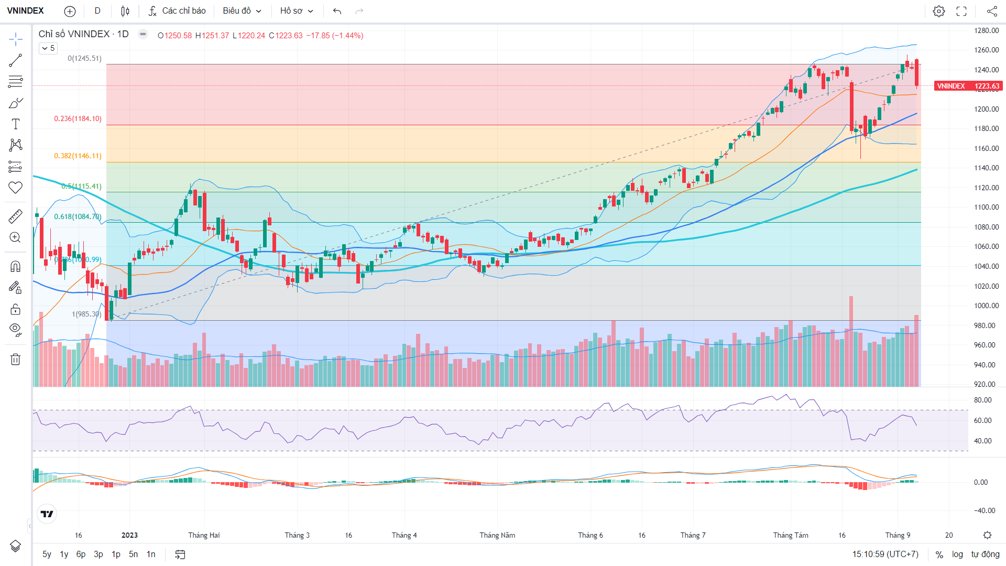Viewport: 1006px width, 566px height.
Task: Enter fullscreen chart mode
Action: click(x=961, y=11)
